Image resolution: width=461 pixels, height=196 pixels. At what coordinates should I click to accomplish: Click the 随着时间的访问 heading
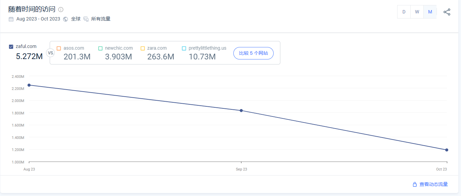pyautogui.click(x=32, y=9)
